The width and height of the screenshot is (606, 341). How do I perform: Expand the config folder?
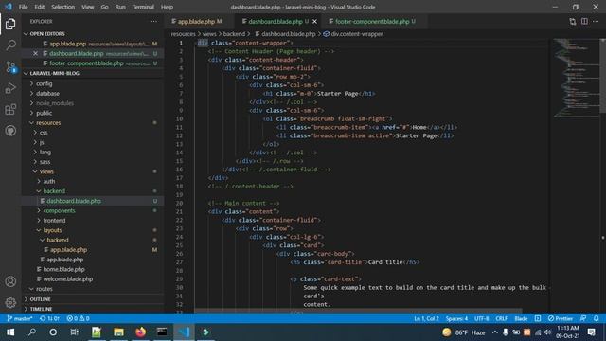(45, 83)
